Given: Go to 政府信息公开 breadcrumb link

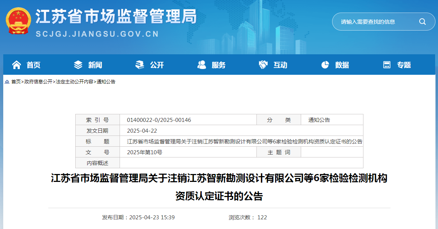Looking at the screenshot, I should 38,82.
